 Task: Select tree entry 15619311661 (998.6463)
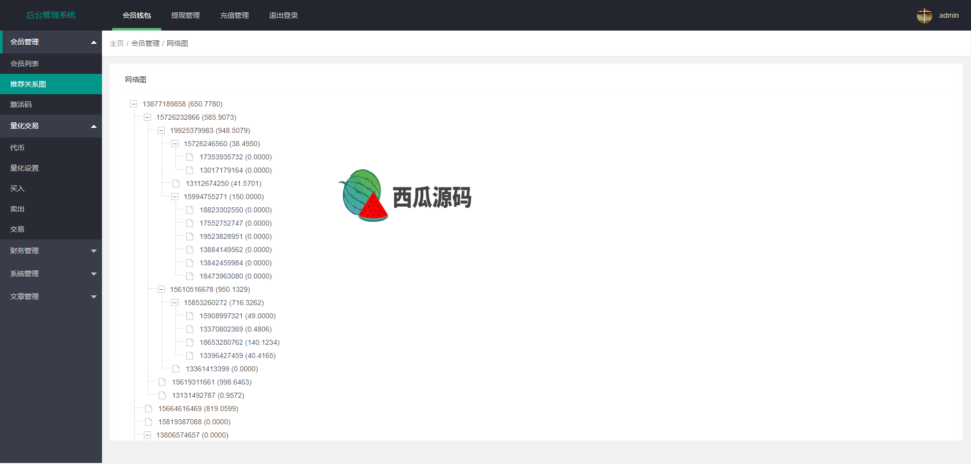pos(212,382)
